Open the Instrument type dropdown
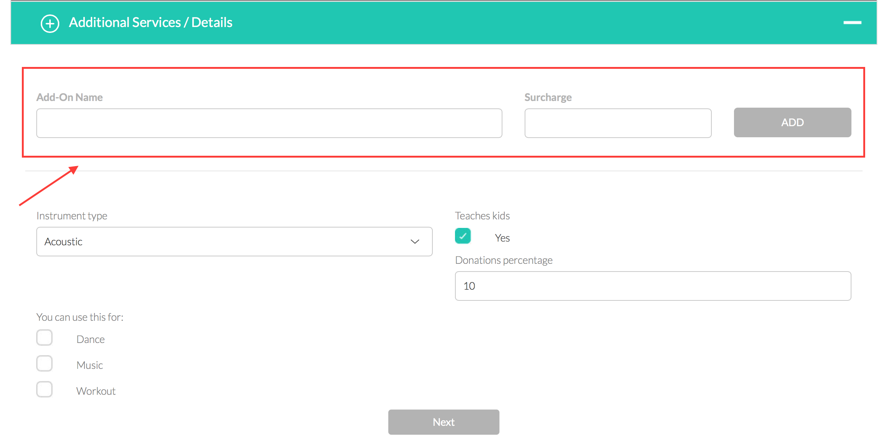 coord(235,242)
